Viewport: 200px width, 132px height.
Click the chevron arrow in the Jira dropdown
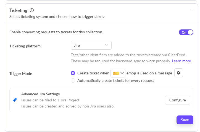coord(107,45)
